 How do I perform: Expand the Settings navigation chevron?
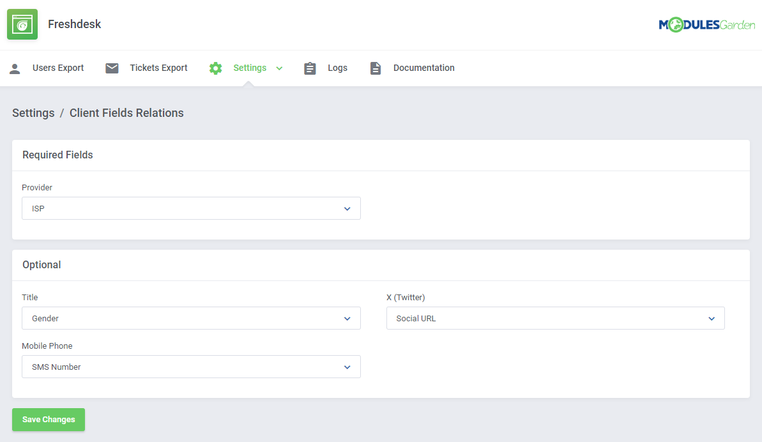point(279,68)
